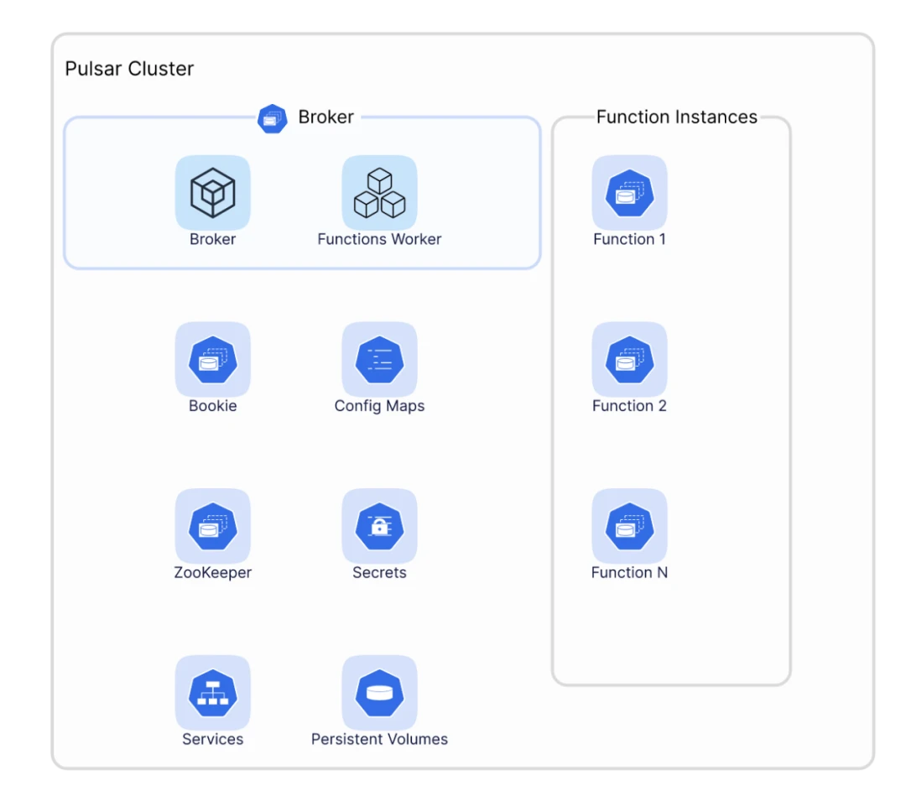Click small heptagon icon in Broker group header
Screen dimensions: 906x796
coord(272,118)
